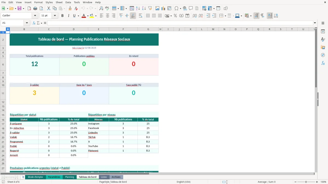Open conditional formatting dropdown arrow
Screen dimensions: 328x184
pos(251,16)
